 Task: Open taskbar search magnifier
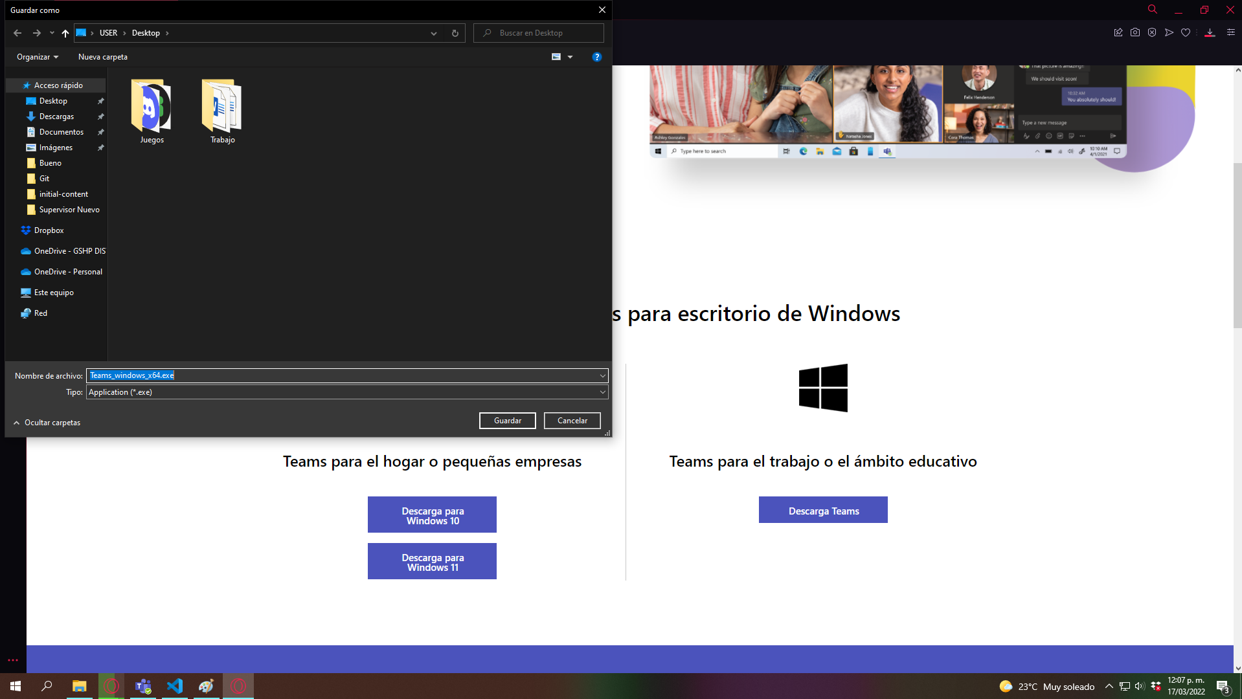[47, 686]
